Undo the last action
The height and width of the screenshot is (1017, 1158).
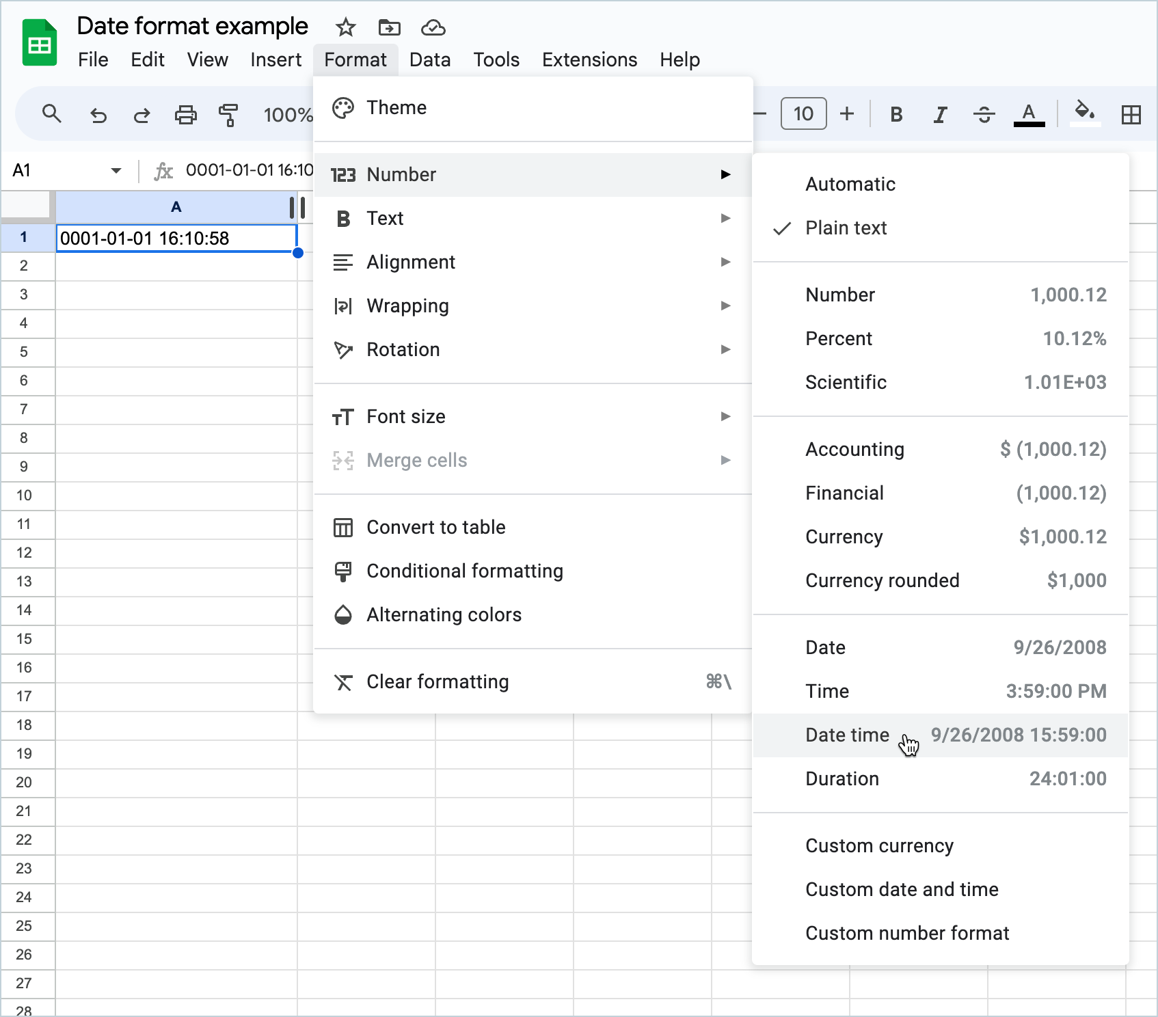click(98, 114)
